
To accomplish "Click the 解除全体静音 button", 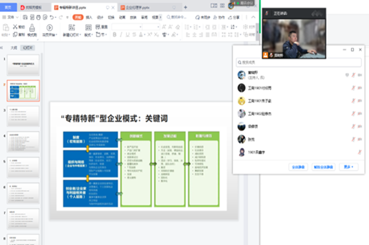I will click(x=323, y=167).
